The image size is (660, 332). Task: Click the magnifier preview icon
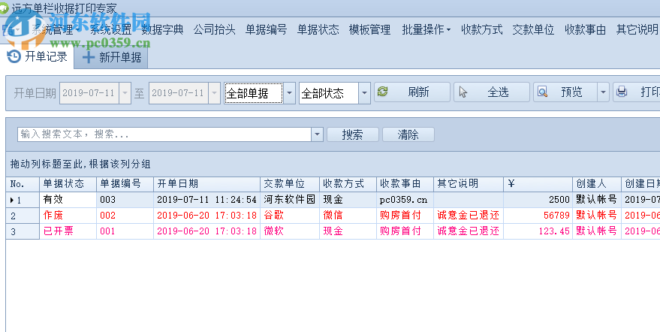tap(543, 92)
